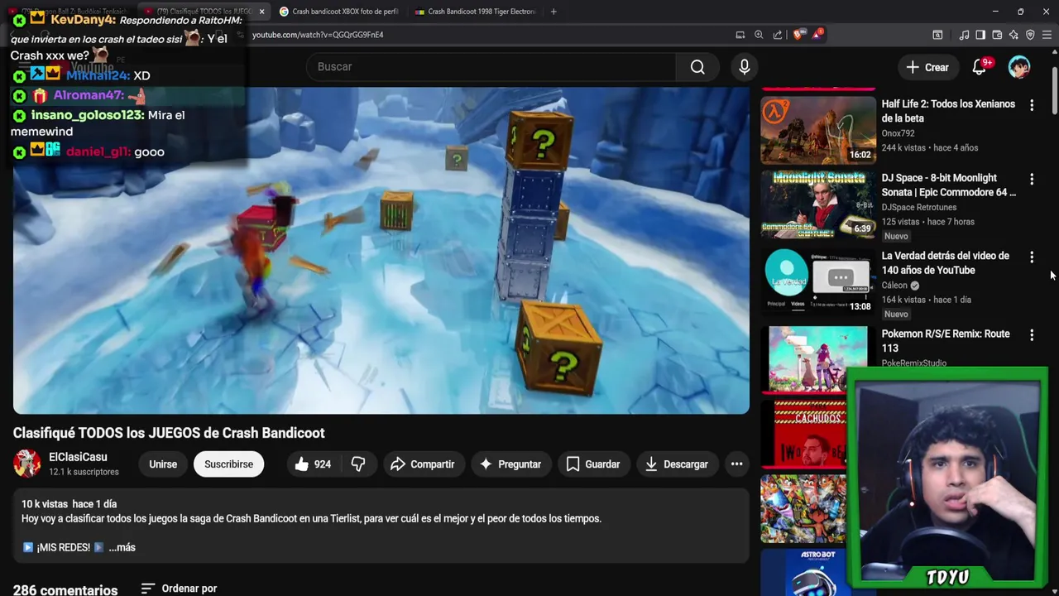Viewport: 1059px width, 596px height.
Task: Open the Brave hamburger main menu
Action: (x=1047, y=35)
